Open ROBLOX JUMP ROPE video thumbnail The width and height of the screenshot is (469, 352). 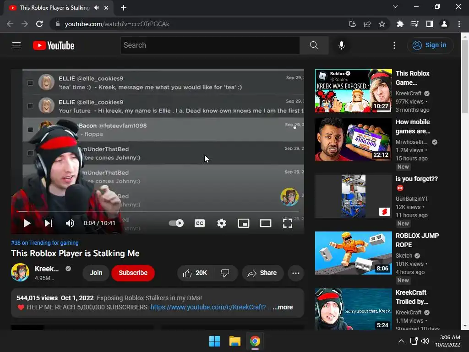tap(353, 253)
